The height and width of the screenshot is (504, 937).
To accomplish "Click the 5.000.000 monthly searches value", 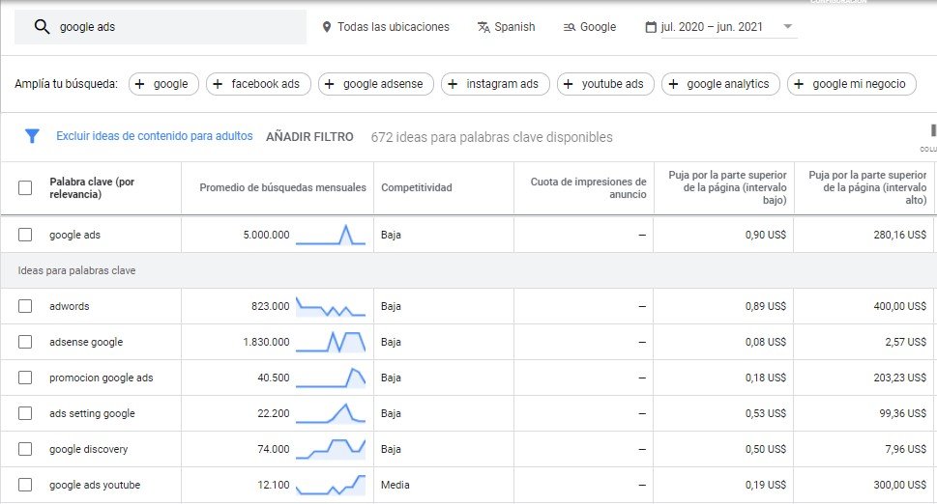I will (x=266, y=235).
